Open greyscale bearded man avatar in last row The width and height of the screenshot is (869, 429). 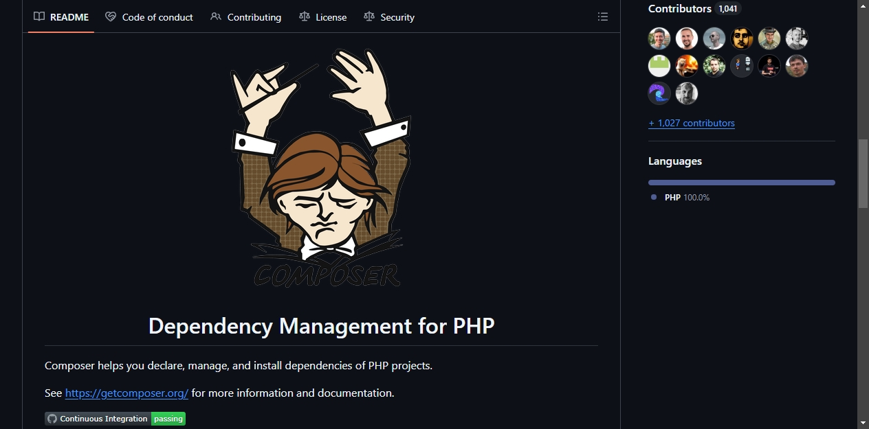(x=687, y=93)
